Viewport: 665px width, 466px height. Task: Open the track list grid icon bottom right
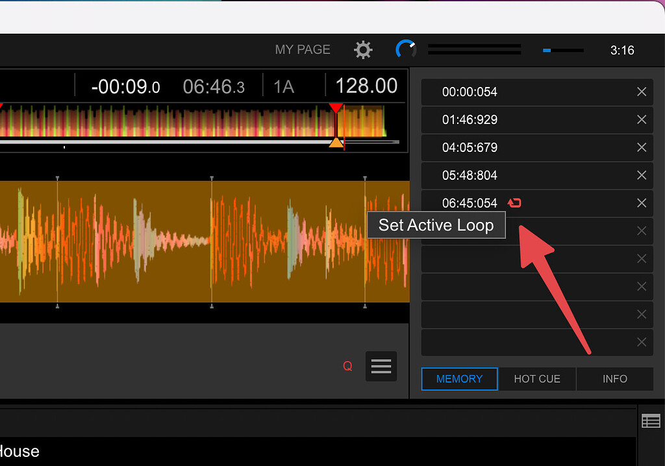pos(651,421)
